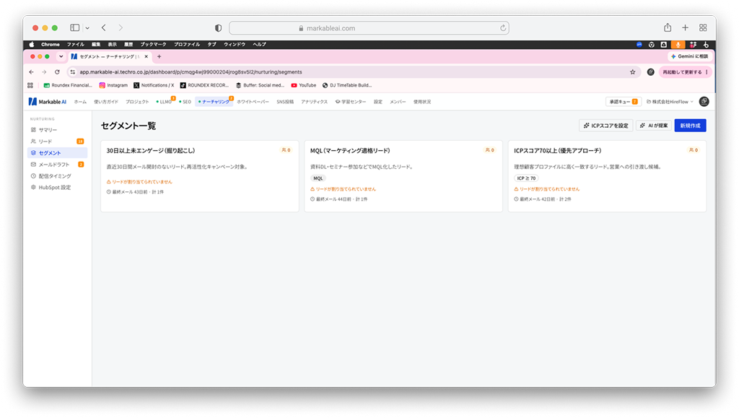Expand the Safari sidebar dropdown chevron
Image resolution: width=739 pixels, height=418 pixels.
[87, 28]
